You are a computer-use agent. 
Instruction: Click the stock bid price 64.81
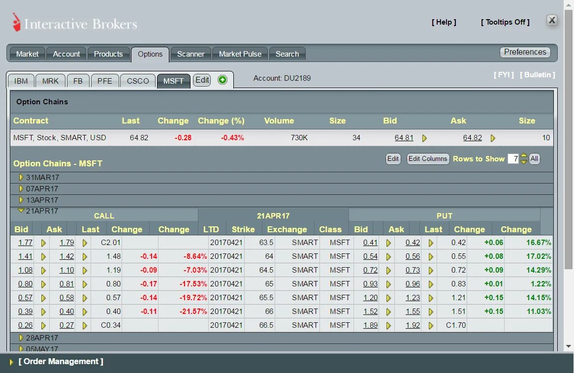click(404, 138)
